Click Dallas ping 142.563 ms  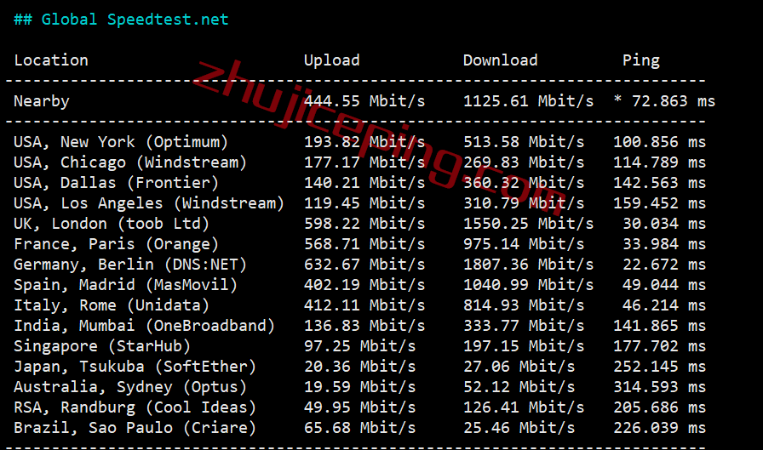click(659, 183)
